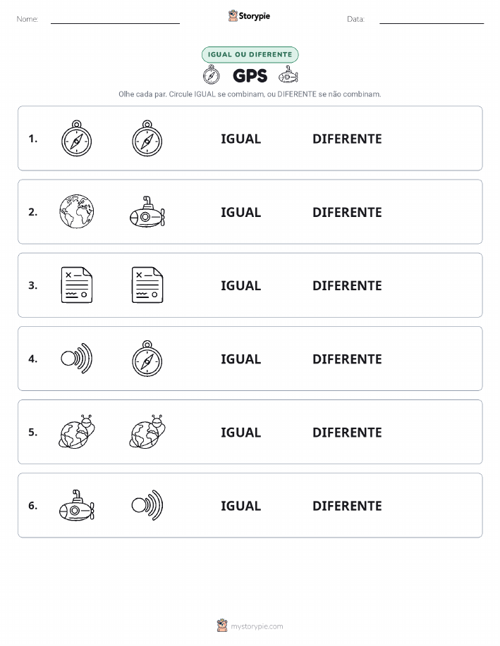Select DIFERENTE for question 2

click(x=347, y=212)
